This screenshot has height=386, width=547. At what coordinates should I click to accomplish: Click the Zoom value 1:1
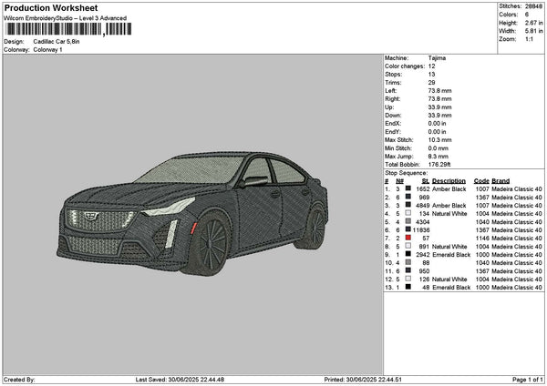(x=530, y=39)
